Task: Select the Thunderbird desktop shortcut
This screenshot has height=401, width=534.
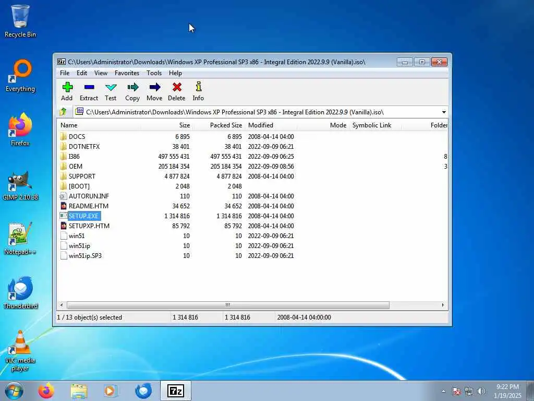Action: [20, 292]
